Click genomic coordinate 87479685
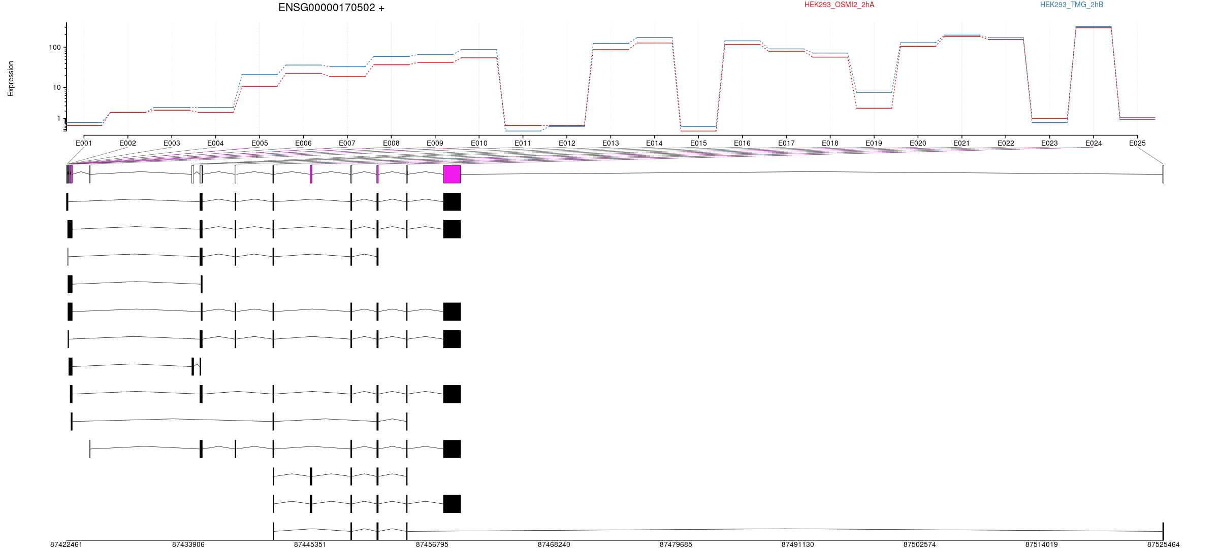The width and height of the screenshot is (1219, 553). point(676,544)
